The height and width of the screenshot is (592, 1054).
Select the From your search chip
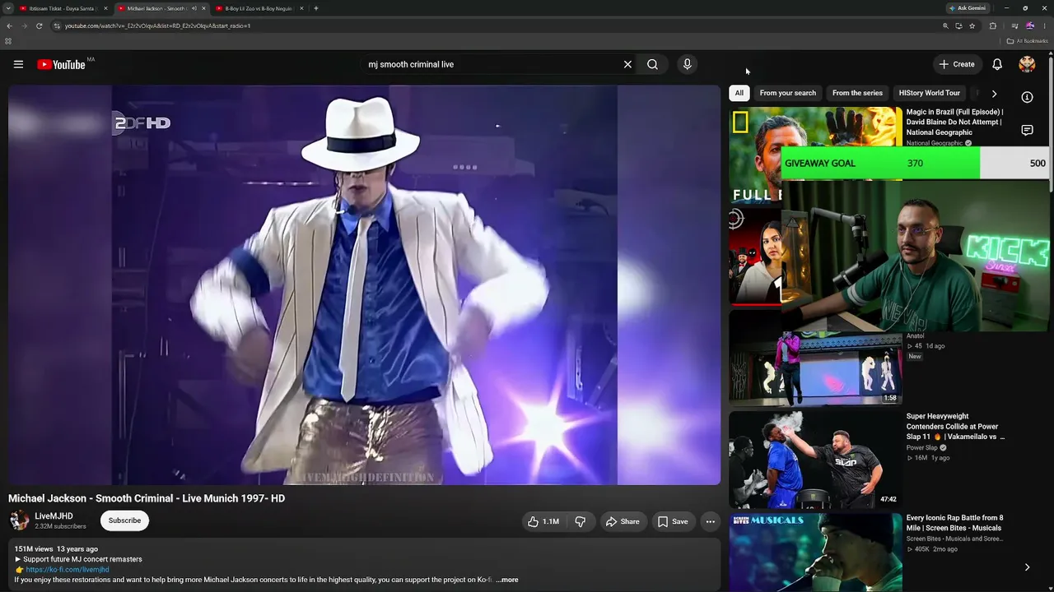788,93
